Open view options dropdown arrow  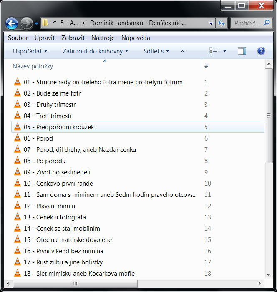point(225,51)
